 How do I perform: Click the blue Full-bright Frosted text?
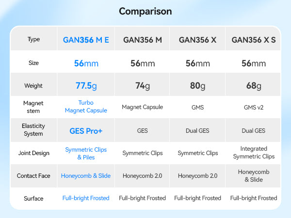86,198
